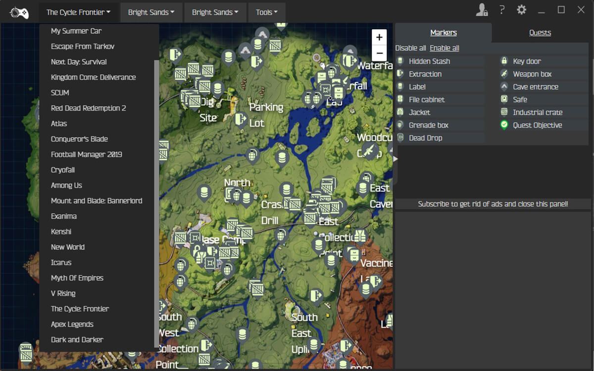Open the first Bright Sands dropdown

151,12
